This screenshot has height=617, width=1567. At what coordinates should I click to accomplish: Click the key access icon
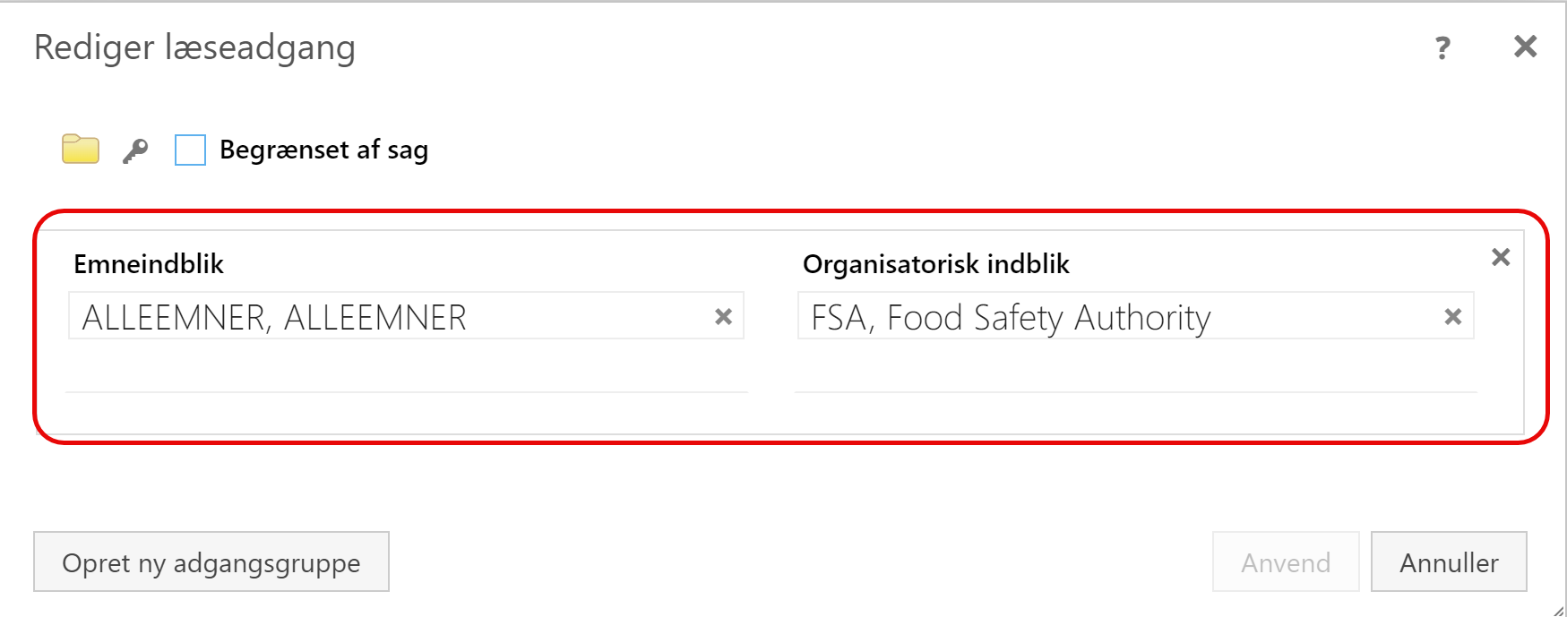point(135,150)
